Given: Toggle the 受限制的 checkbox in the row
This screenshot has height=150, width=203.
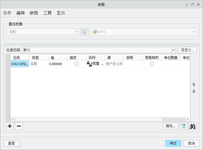Looking at the screenshot, I should [152, 64].
